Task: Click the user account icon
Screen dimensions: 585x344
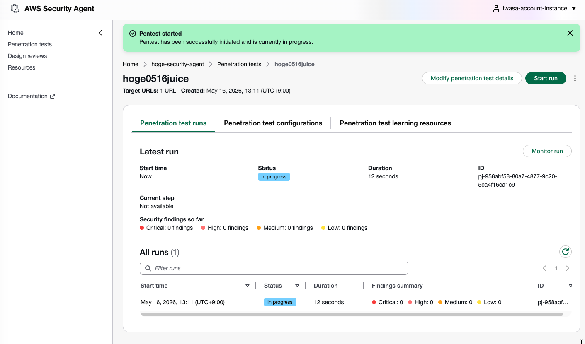Action: 496,8
